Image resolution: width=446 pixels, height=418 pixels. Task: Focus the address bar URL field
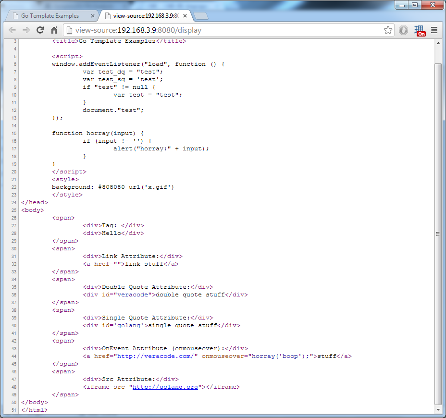click(x=229, y=30)
